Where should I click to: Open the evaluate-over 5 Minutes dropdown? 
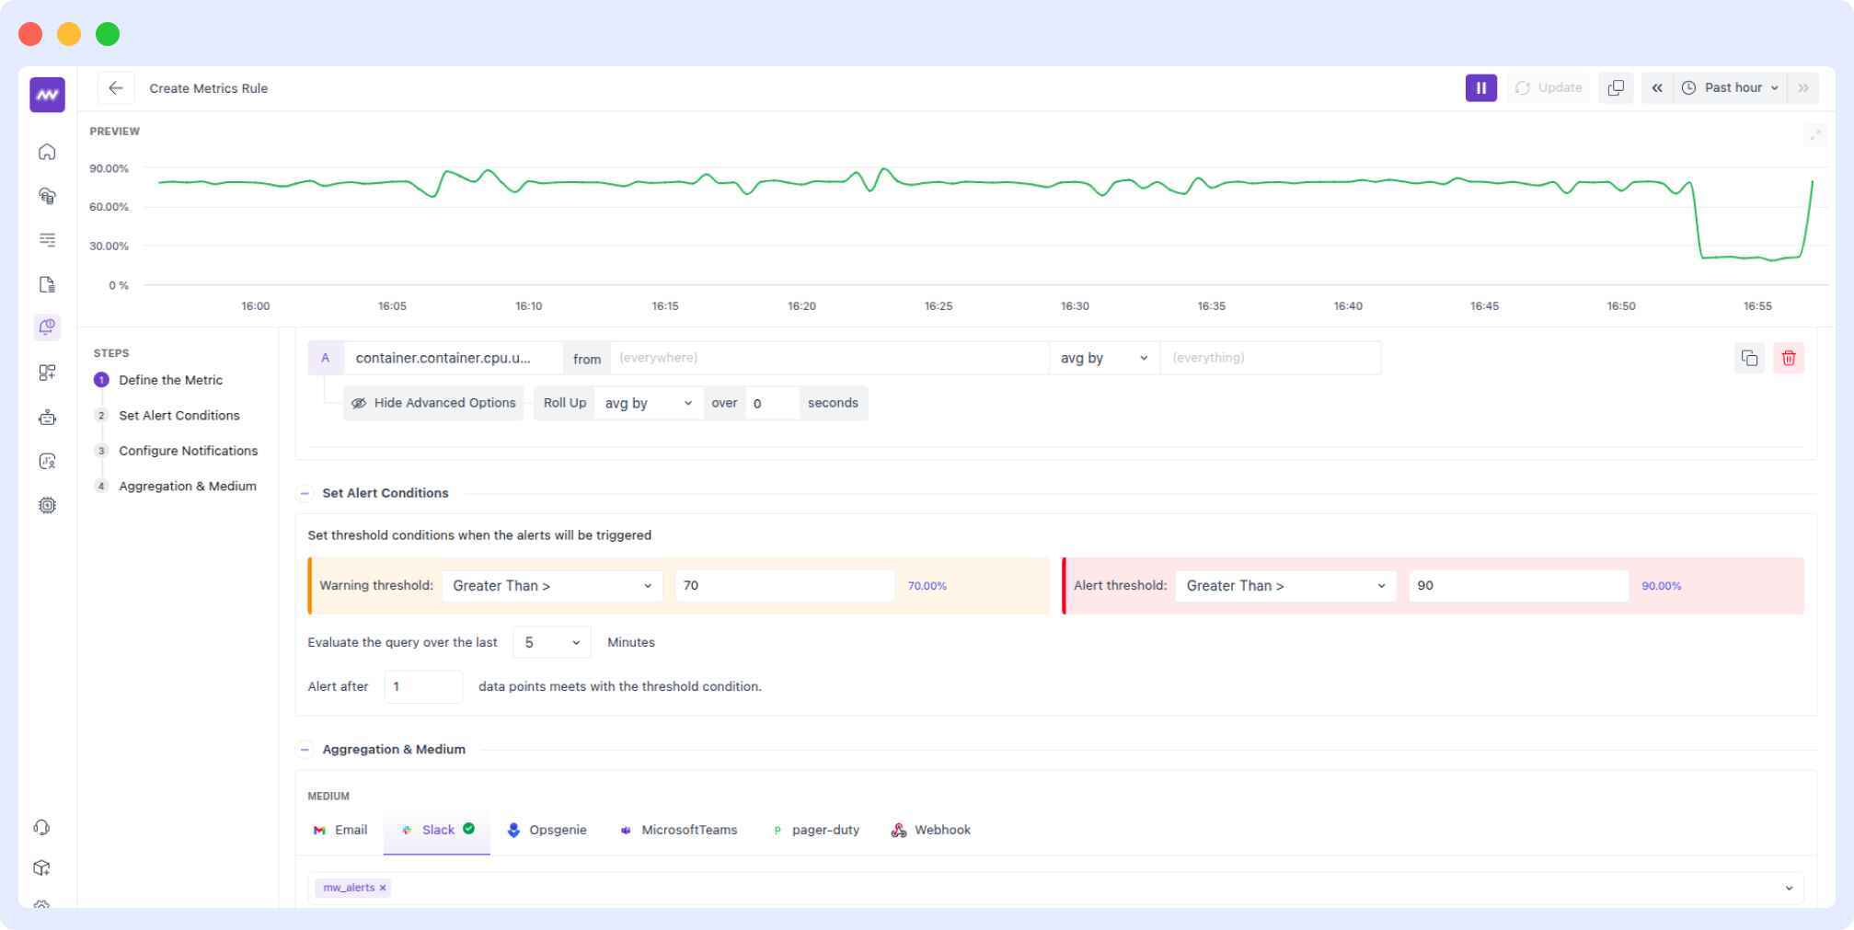click(x=552, y=642)
